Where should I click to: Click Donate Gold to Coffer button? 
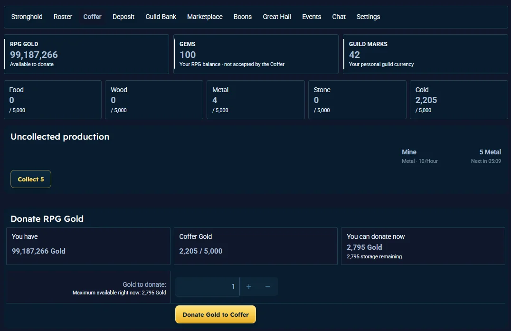click(216, 314)
